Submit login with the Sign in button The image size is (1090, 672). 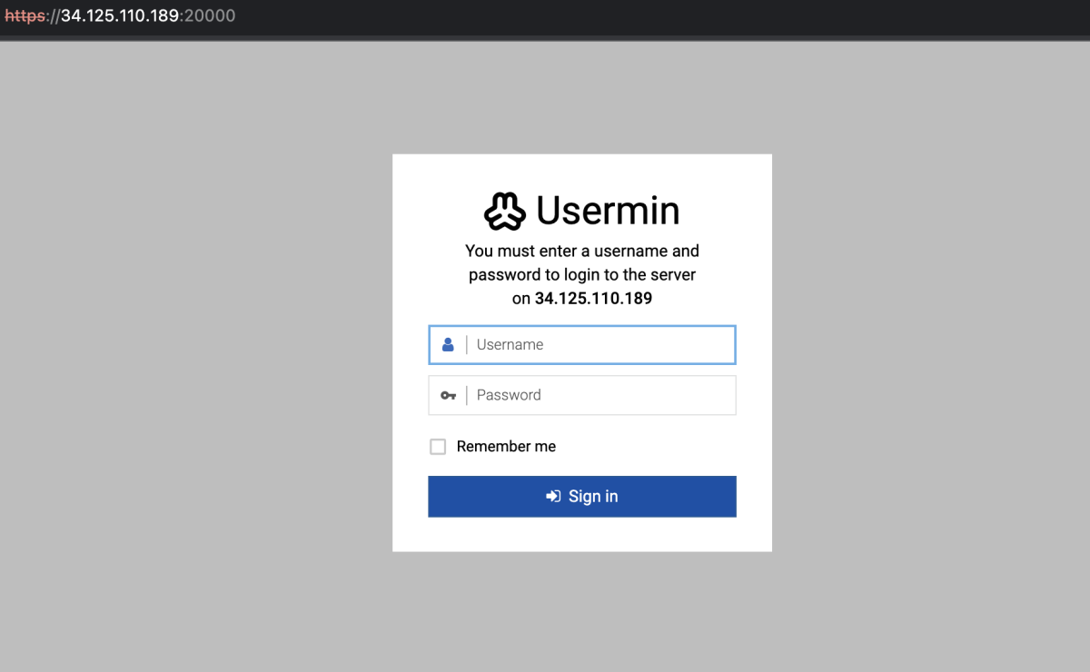coord(582,496)
